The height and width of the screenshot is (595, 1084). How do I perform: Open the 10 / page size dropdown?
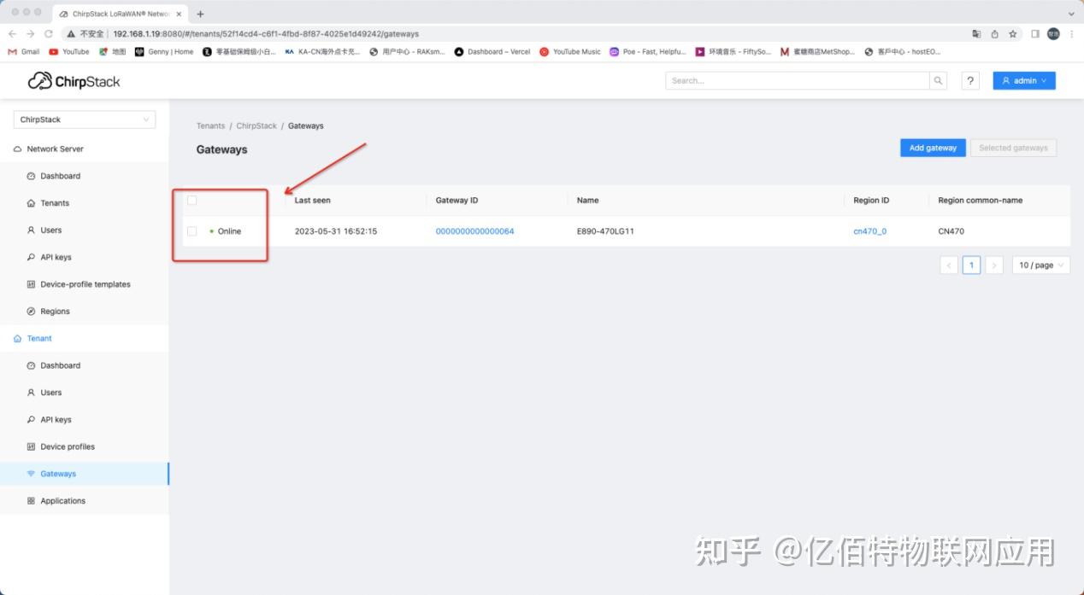click(x=1040, y=265)
